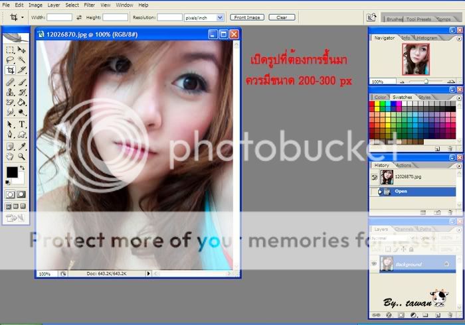The height and width of the screenshot is (325, 465).
Task: Click the Eyedropper tool
Action: click(21, 146)
